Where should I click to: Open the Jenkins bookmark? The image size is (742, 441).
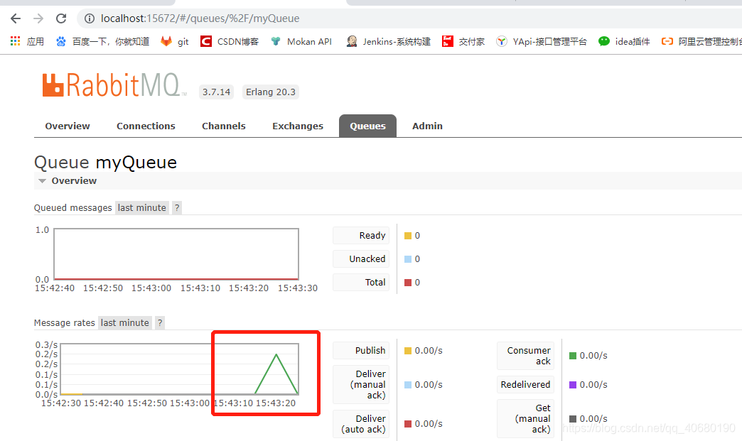(389, 42)
